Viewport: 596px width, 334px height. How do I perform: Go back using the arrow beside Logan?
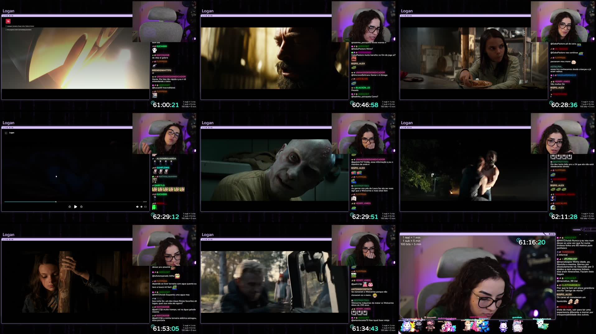coord(6,133)
